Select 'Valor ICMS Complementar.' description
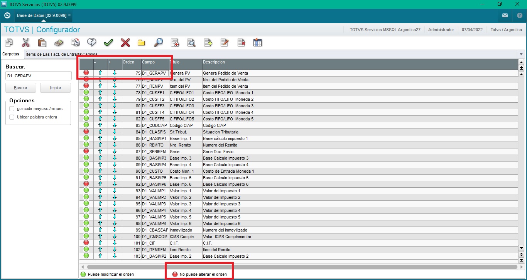The width and height of the screenshot is (527, 280). coord(228,237)
